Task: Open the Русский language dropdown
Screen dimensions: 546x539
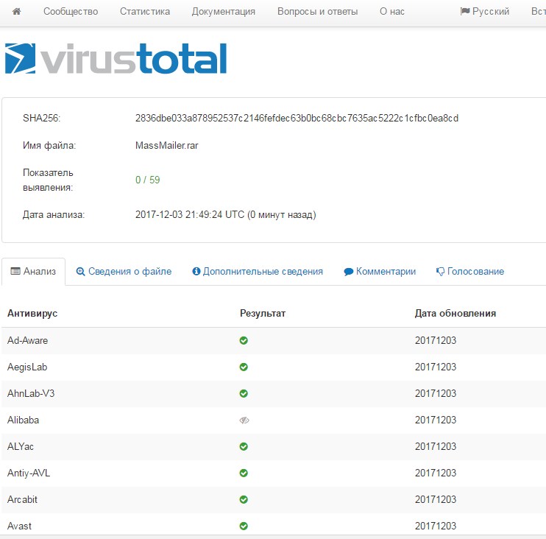Action: coord(484,12)
